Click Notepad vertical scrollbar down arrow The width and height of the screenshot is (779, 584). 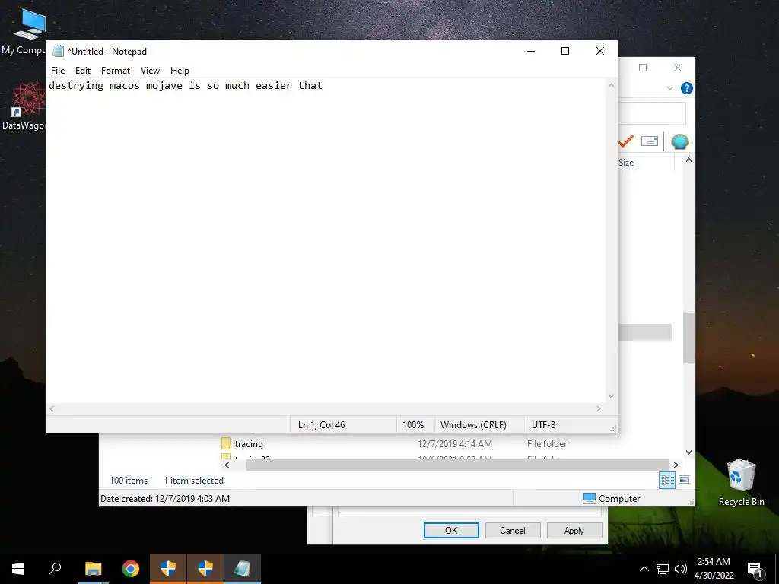point(611,395)
